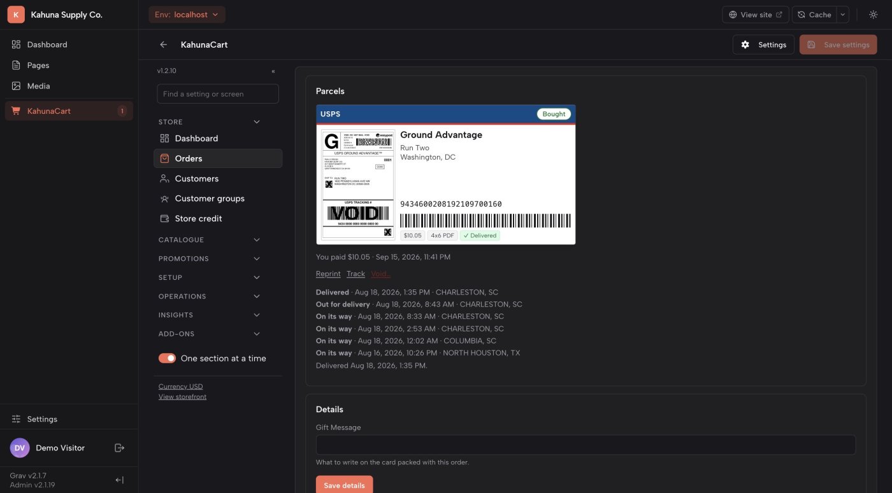
Task: Open Customer groups
Action: pyautogui.click(x=218, y=198)
